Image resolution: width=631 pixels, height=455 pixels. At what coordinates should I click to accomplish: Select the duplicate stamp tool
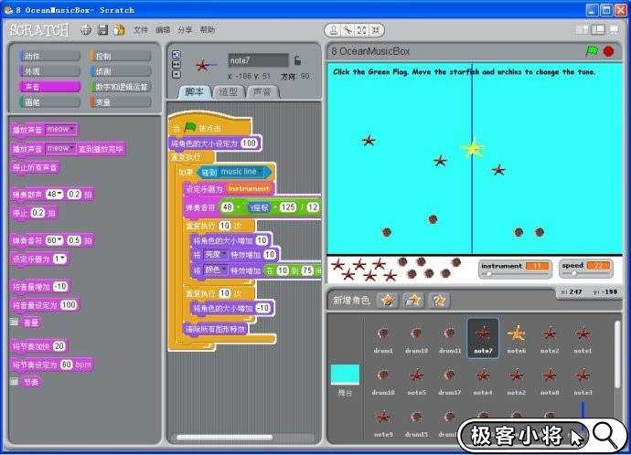tap(334, 30)
